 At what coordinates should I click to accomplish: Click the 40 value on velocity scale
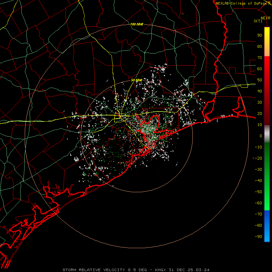(x=260, y=91)
